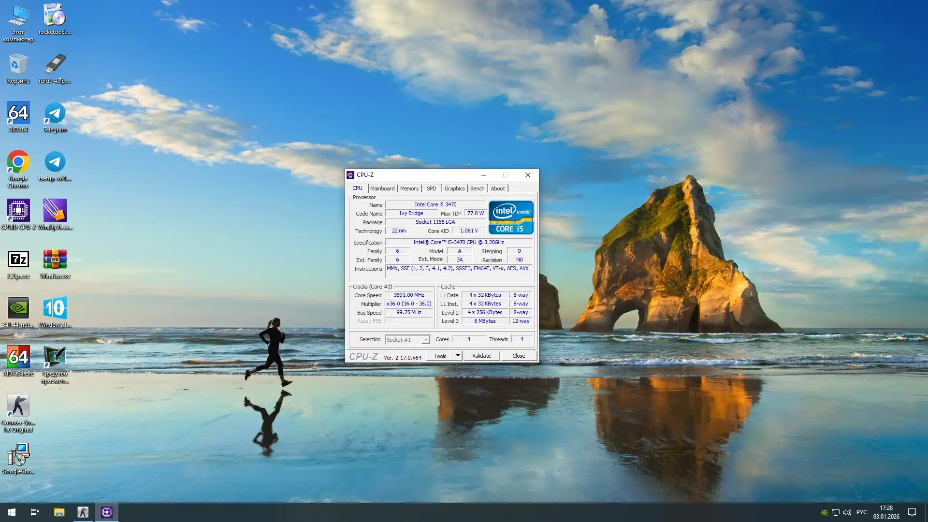The image size is (928, 522).
Task: Open the Windows Start menu
Action: coord(12,512)
